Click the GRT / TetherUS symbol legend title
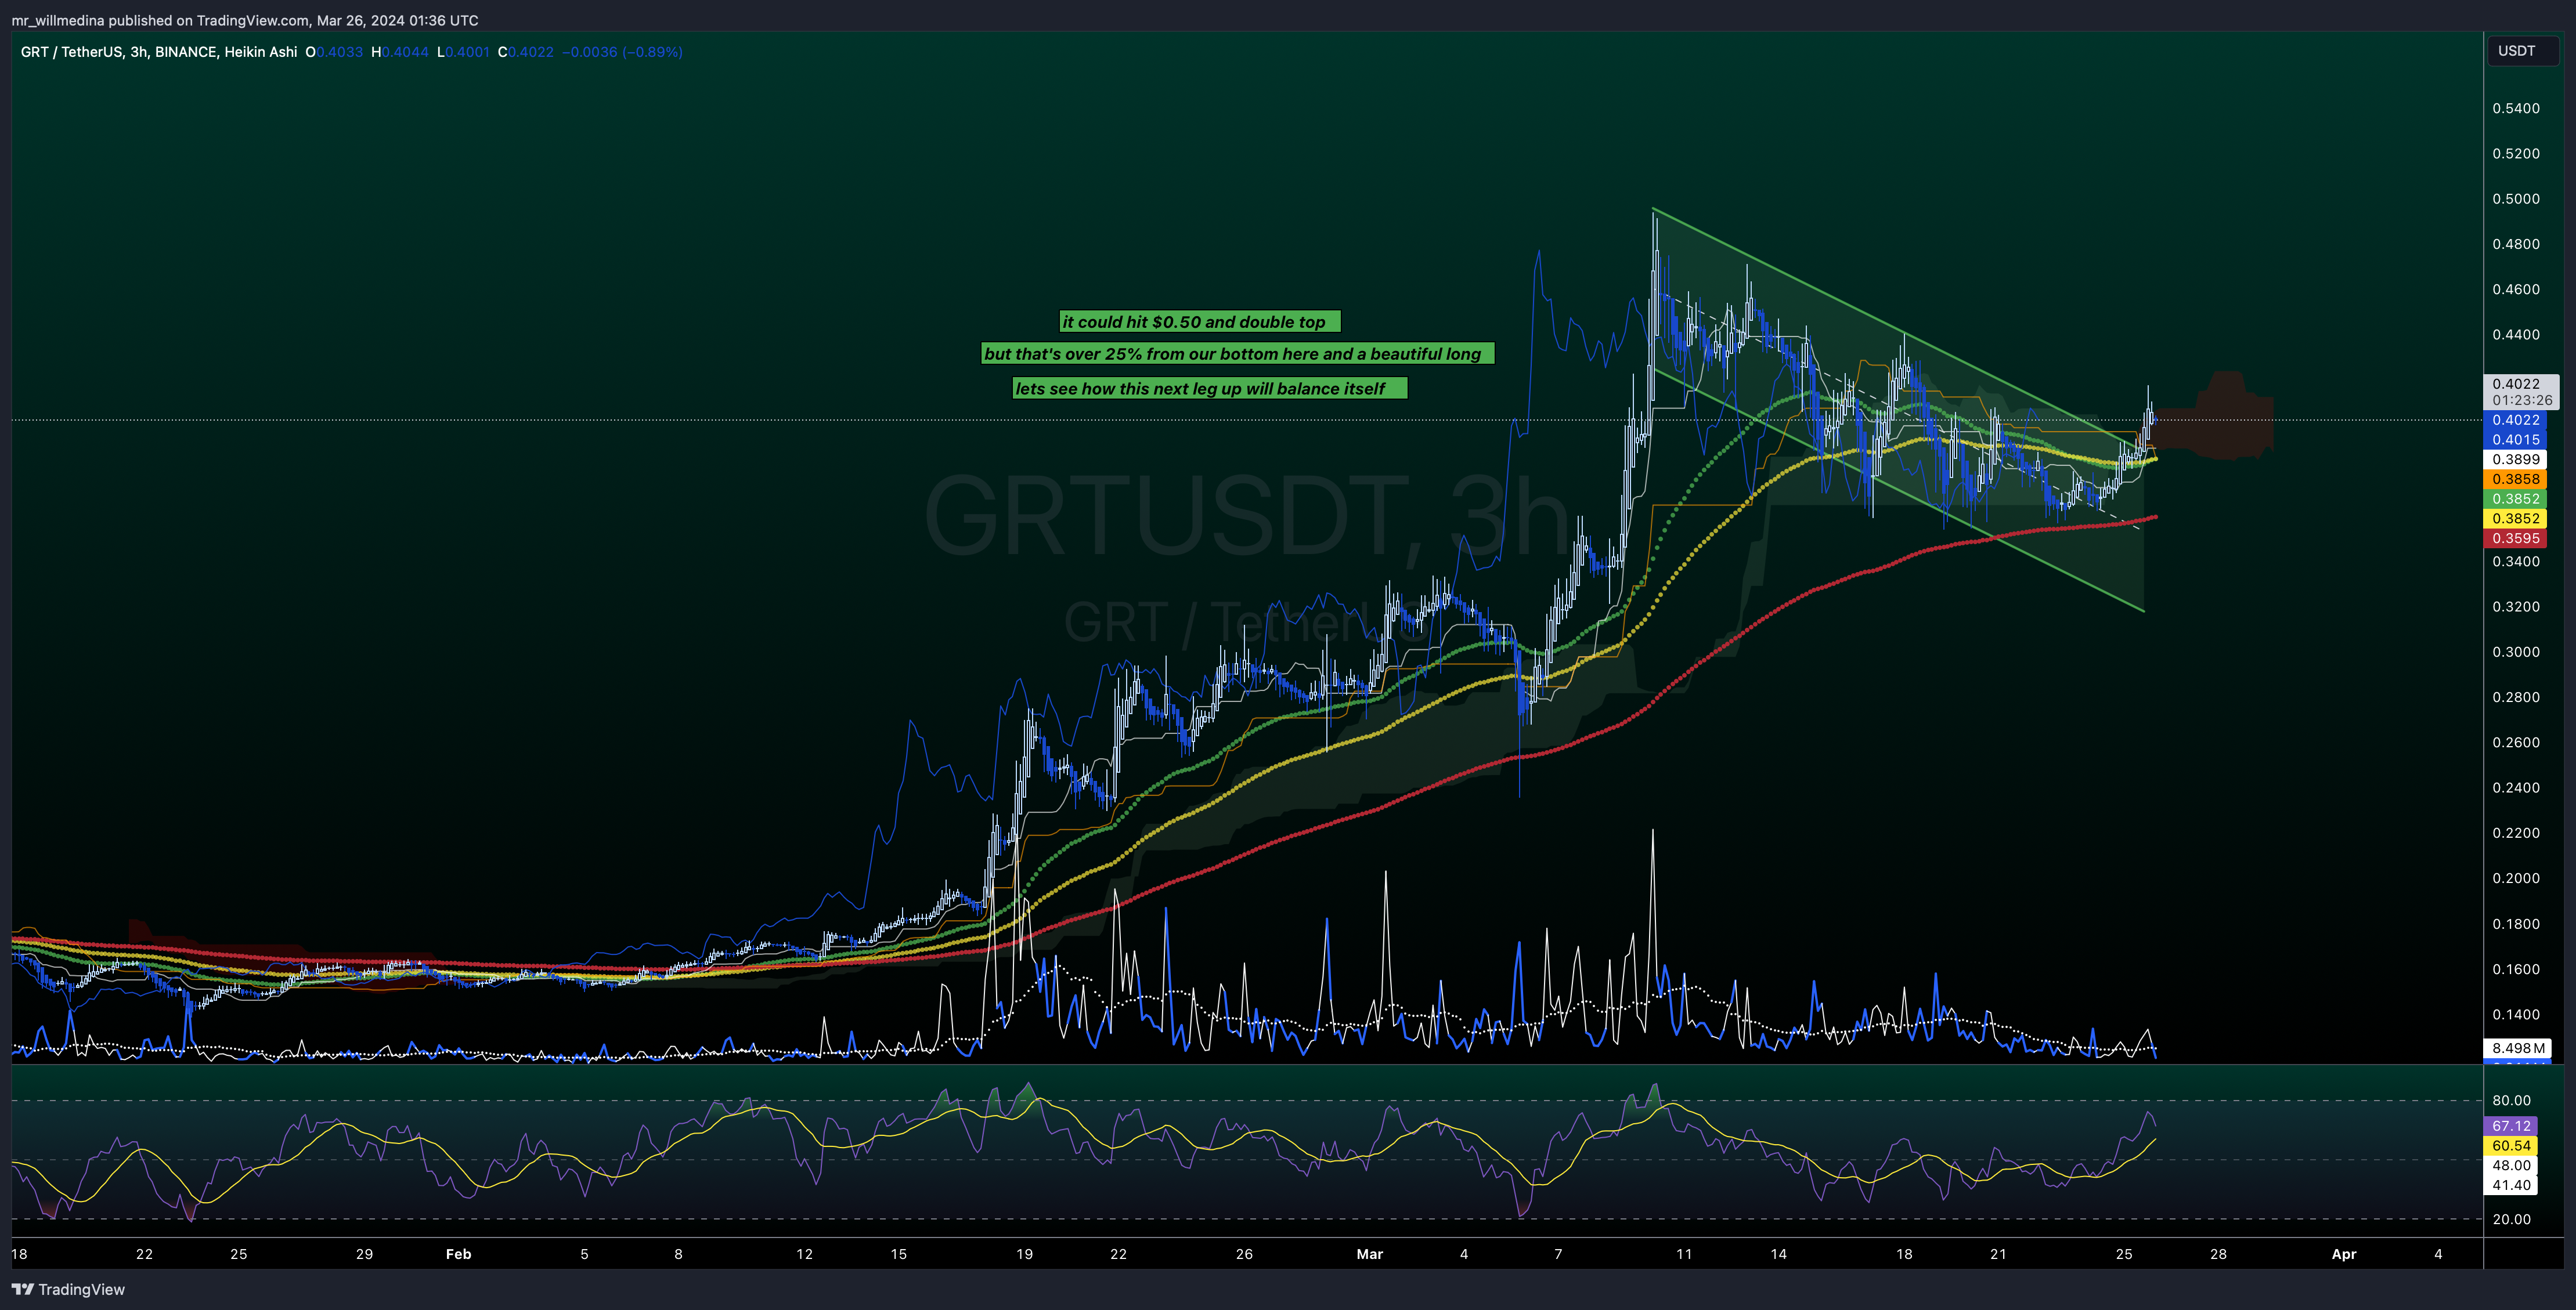Screen dimensions: 2576x1310 click(158, 52)
